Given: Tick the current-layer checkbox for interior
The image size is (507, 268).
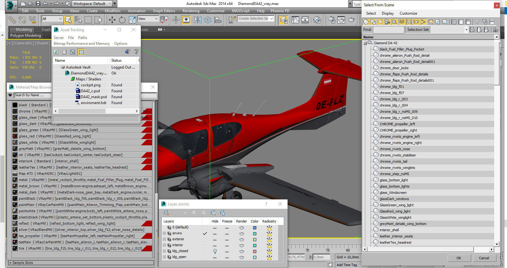Looking at the screenshot, I should click(x=204, y=245).
